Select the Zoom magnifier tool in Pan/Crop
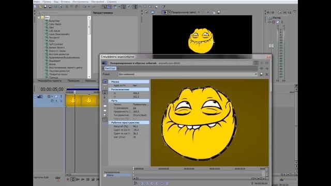 (x=105, y=115)
